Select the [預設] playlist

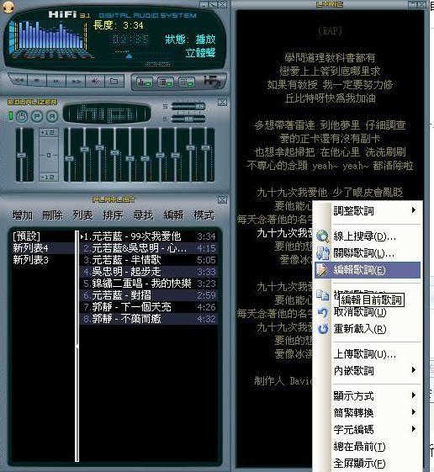[x=42, y=236]
